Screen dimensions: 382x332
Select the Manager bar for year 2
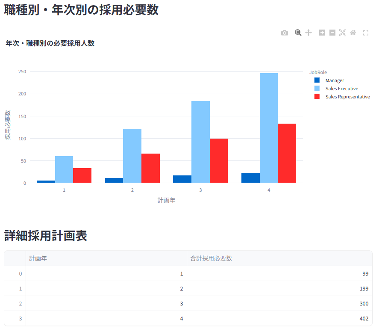[x=114, y=180]
